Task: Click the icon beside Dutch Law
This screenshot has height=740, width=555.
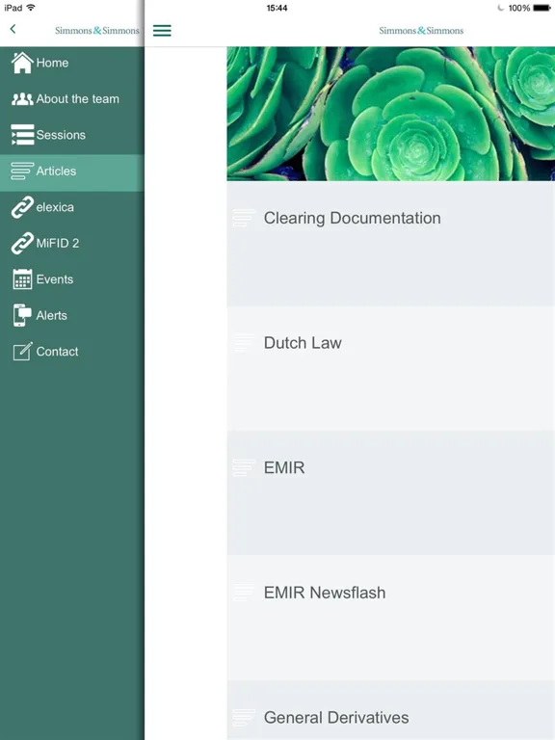Action: (244, 343)
